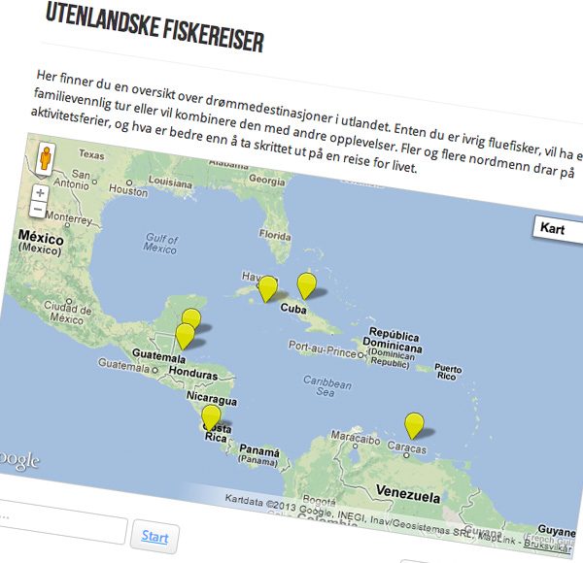583x563 pixels.
Task: Open the yellow pin near Havana
Action: click(x=267, y=289)
